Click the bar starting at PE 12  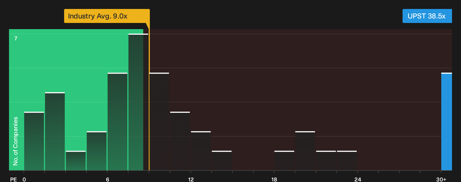pyautogui.click(x=201, y=151)
